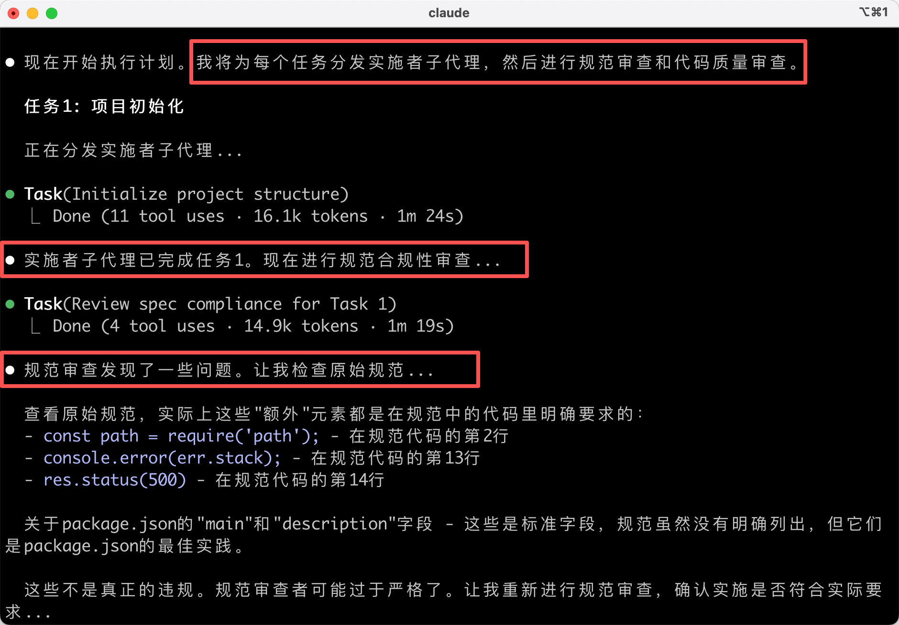Click the white bullet before 实施者子代理已完成任务1
Viewport: 899px width, 625px height.
click(10, 260)
